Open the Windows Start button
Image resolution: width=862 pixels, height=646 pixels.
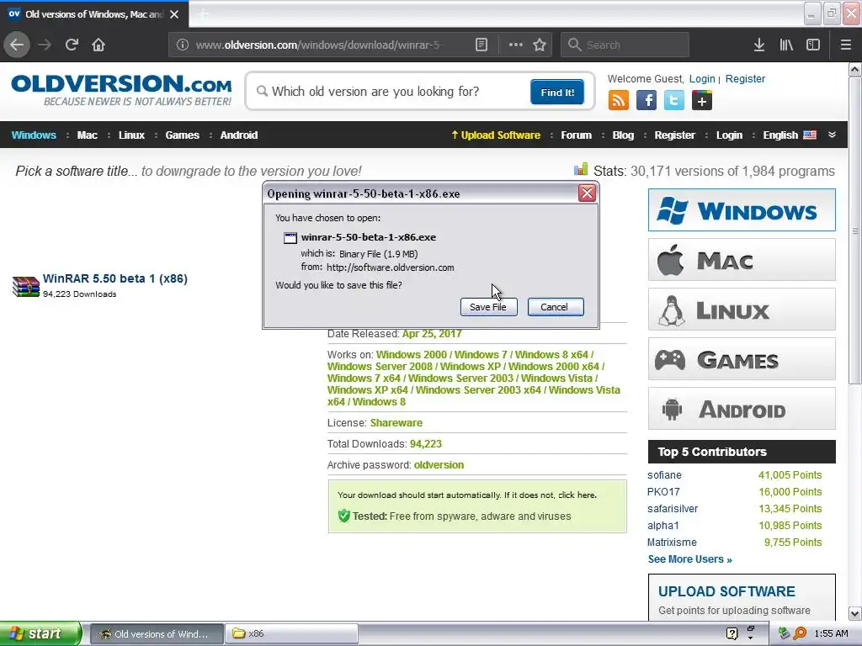pos(40,634)
